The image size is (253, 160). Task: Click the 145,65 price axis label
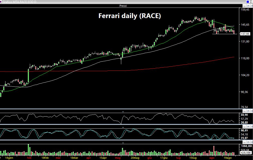click(245, 25)
